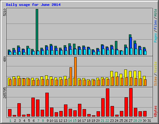Click the x-axis day label 24
Image resolution: width=159 pixels, height=124 pixels.
[x=116, y=121]
